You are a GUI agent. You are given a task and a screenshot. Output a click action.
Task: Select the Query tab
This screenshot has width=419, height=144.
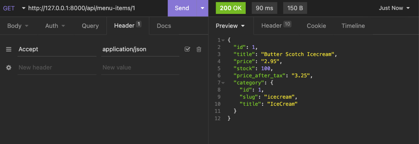click(x=90, y=26)
